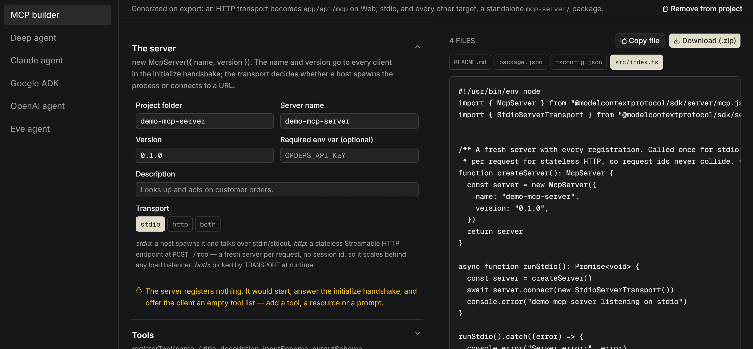The image size is (753, 349).
Task: Click the Server name input field
Action: pyautogui.click(x=349, y=121)
